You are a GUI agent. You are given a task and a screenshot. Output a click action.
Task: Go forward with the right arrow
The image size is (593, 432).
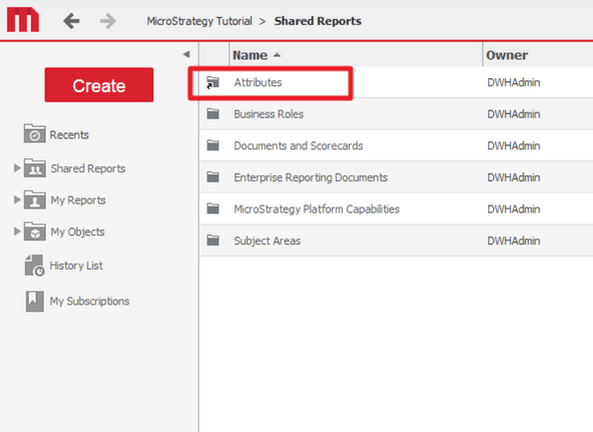click(x=108, y=21)
